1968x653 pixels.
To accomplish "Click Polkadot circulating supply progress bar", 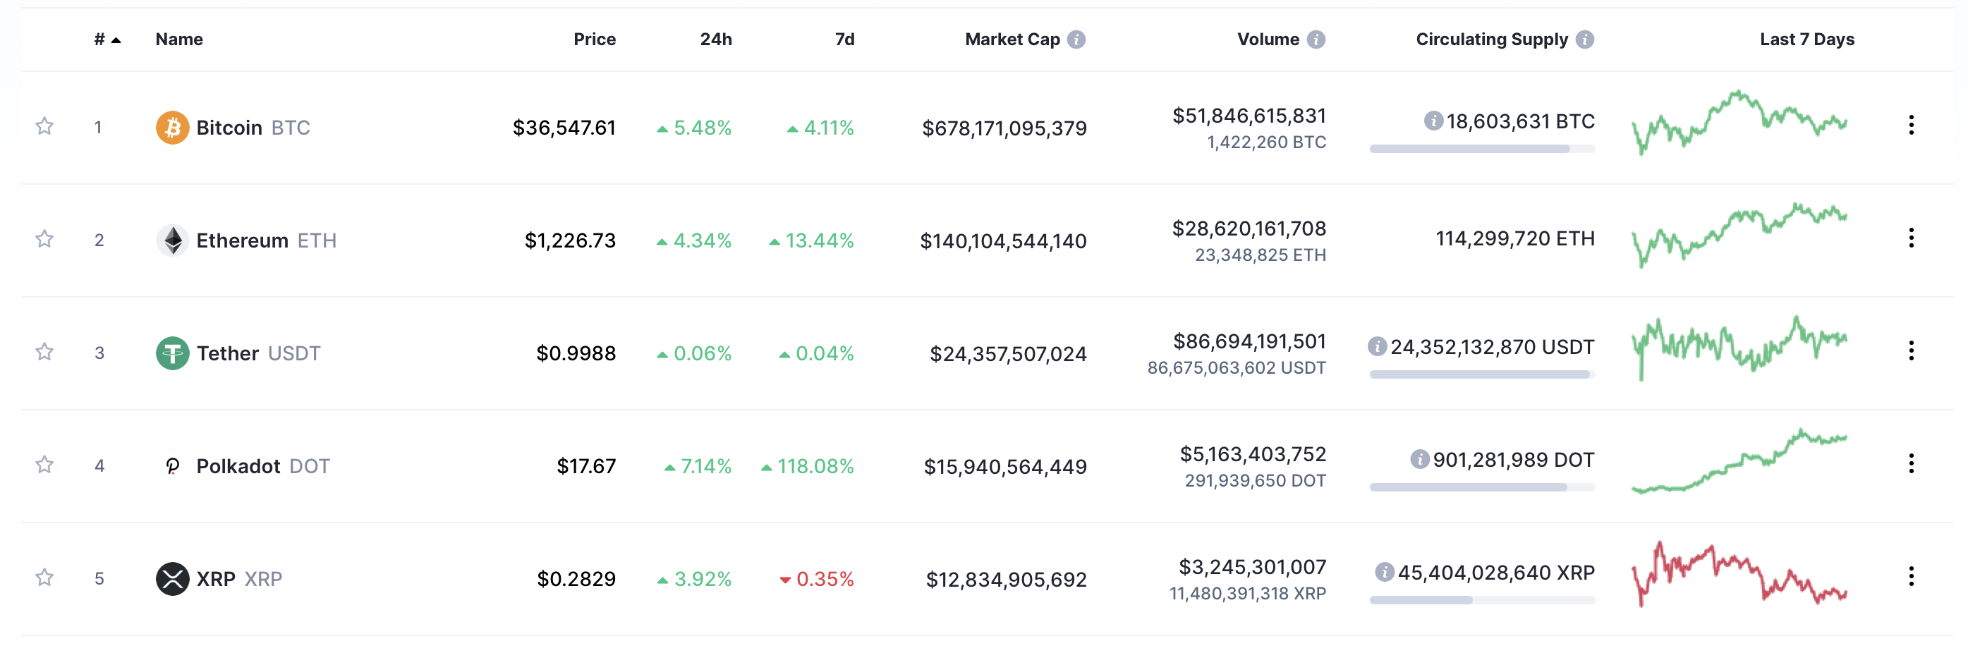I will pos(1482,487).
